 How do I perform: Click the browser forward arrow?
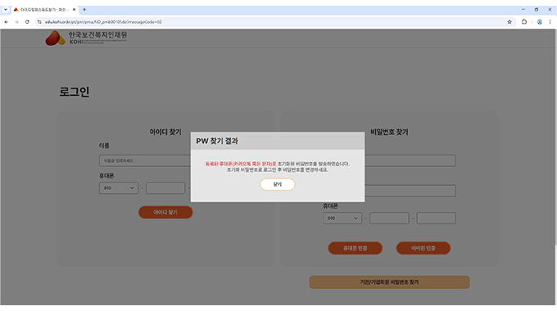pos(16,21)
